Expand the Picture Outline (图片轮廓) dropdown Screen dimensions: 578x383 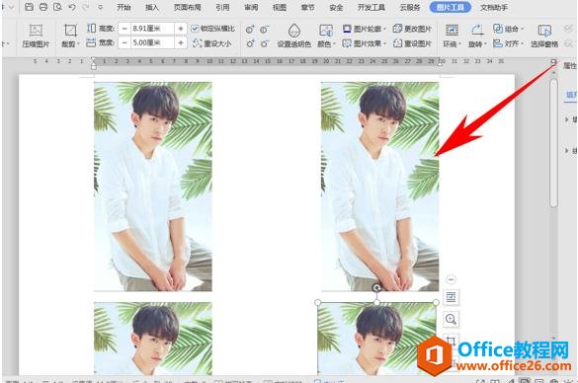[x=364, y=29]
